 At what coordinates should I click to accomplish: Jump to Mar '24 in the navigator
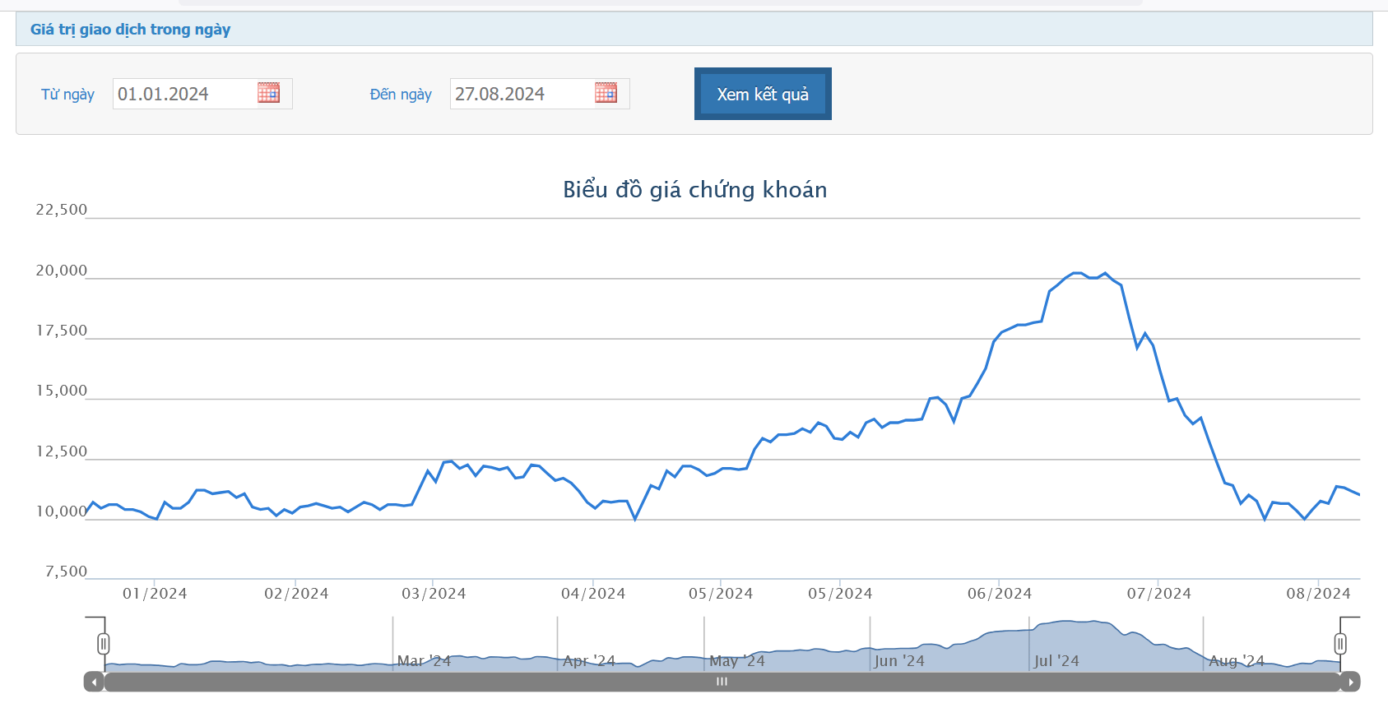424,661
